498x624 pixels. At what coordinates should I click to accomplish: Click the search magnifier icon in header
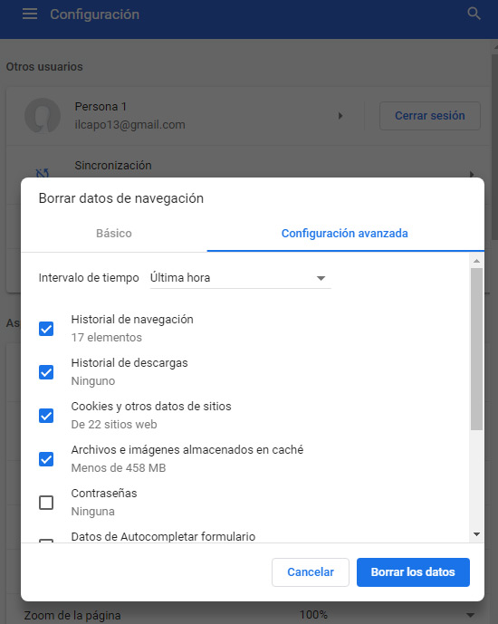(x=474, y=14)
